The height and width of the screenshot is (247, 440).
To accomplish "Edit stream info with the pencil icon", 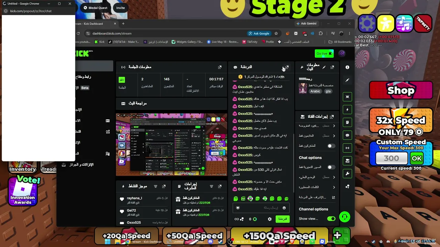I will click(x=324, y=67).
